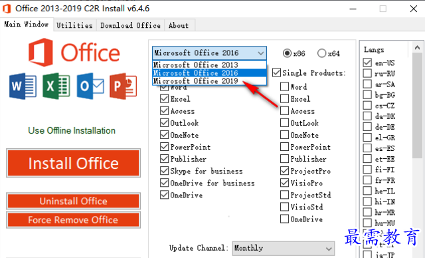Check Publisher under Single Products
Screen dimensions: 425x258
tap(284, 159)
